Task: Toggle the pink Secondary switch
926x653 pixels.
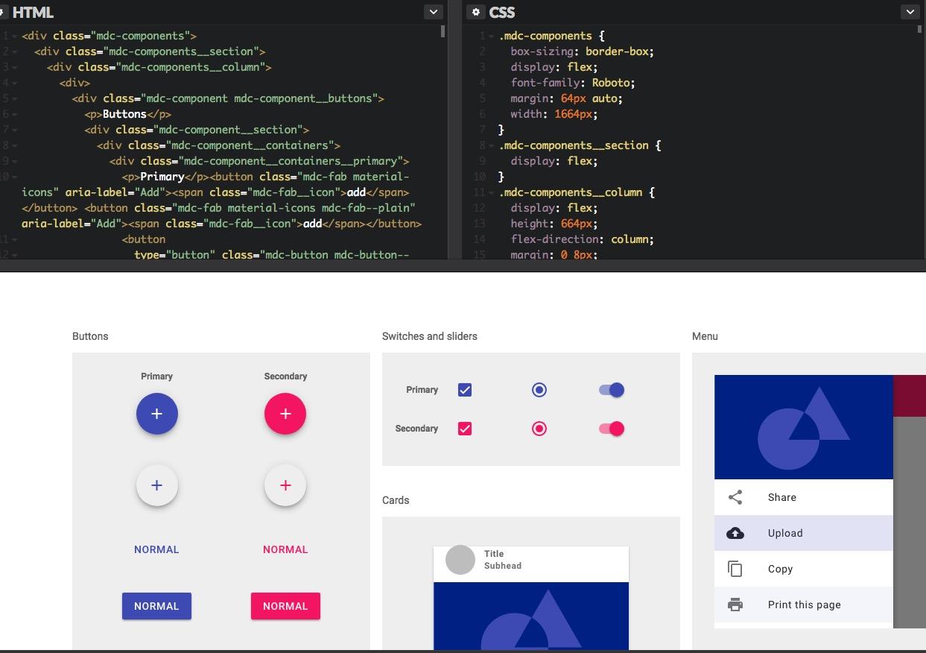Action: coord(610,428)
